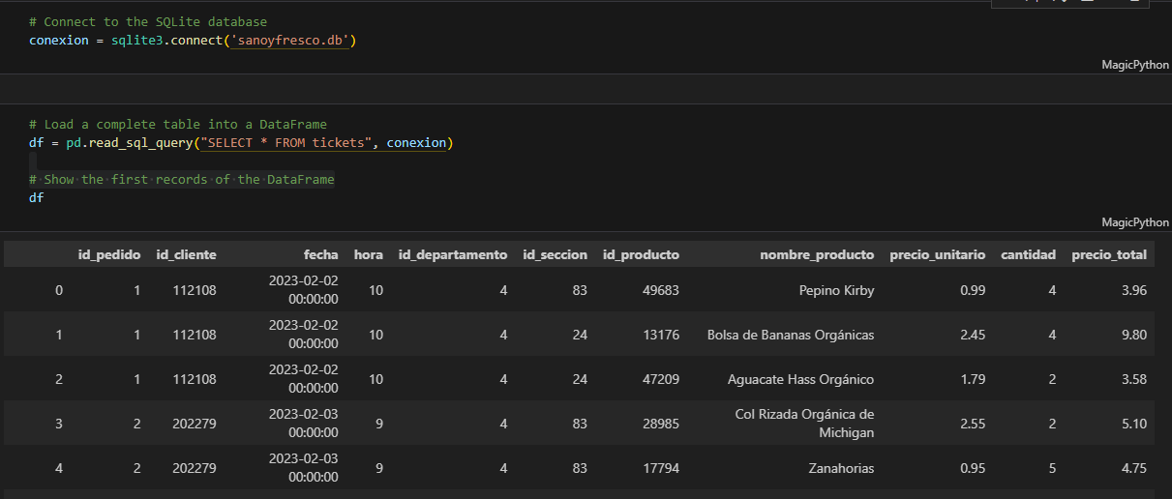Click id_cliente 112108 in the Pepino Kirby row
Image resolution: width=1172 pixels, height=499 pixels.
click(x=195, y=290)
